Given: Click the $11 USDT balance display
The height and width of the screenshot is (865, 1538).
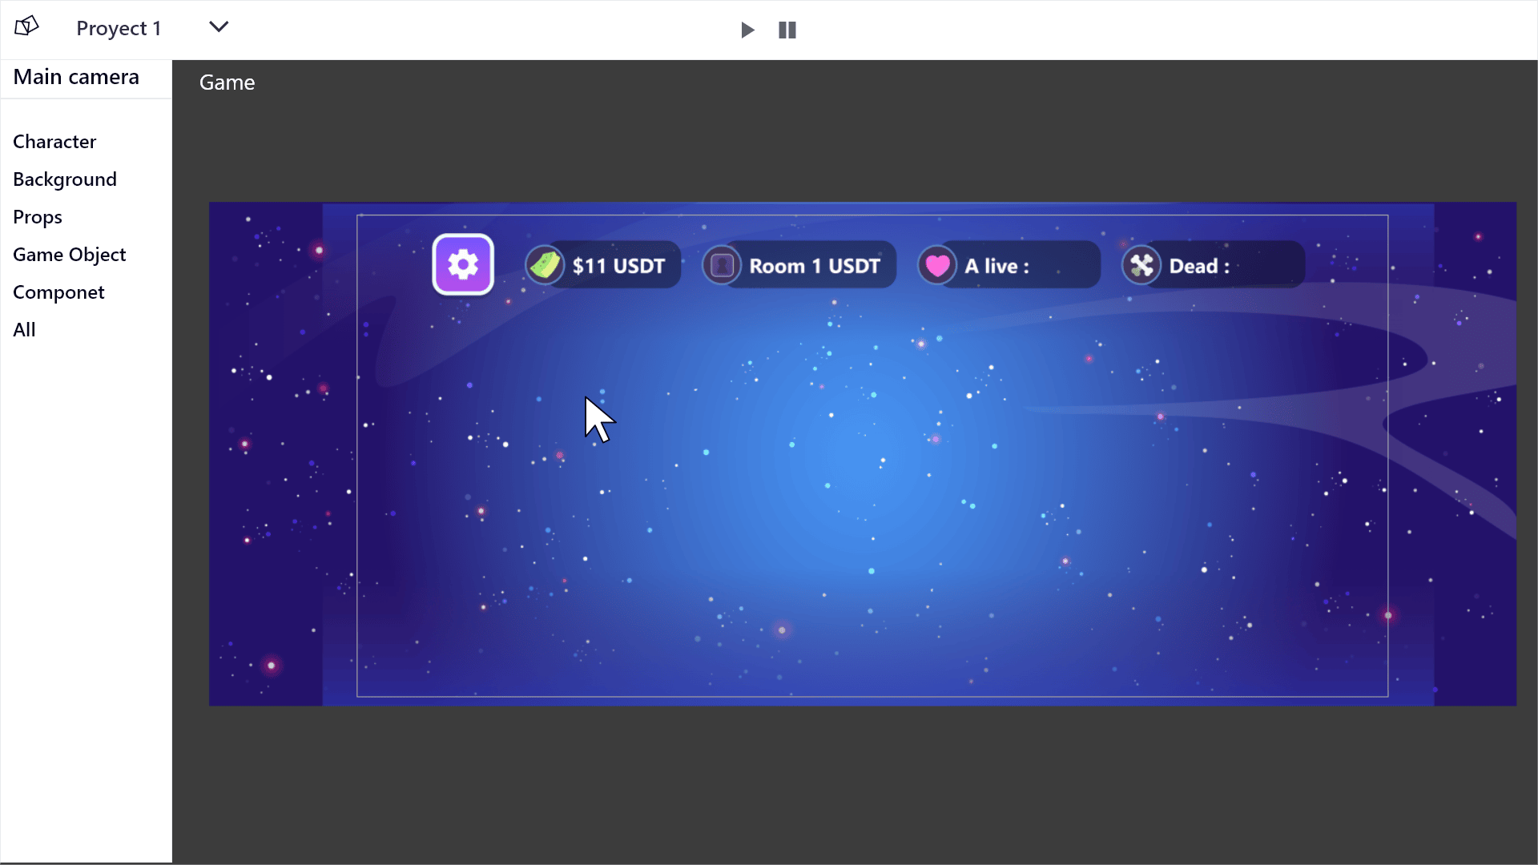Looking at the screenshot, I should [601, 265].
